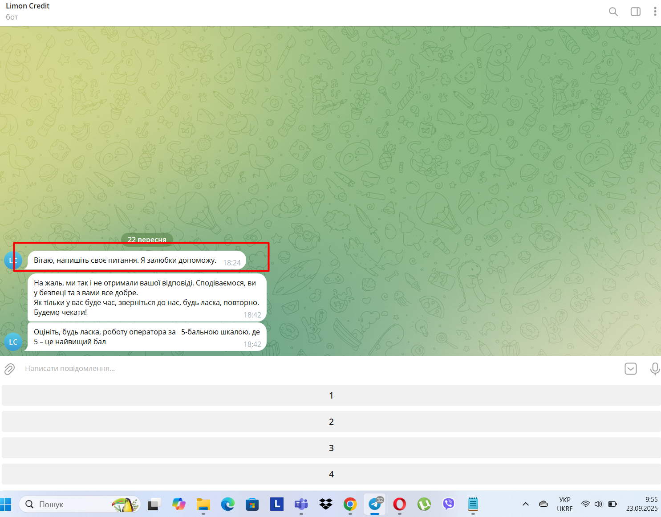The image size is (661, 517).
Task: Click the taskbar search box 'Пошук'
Action: (x=80, y=504)
